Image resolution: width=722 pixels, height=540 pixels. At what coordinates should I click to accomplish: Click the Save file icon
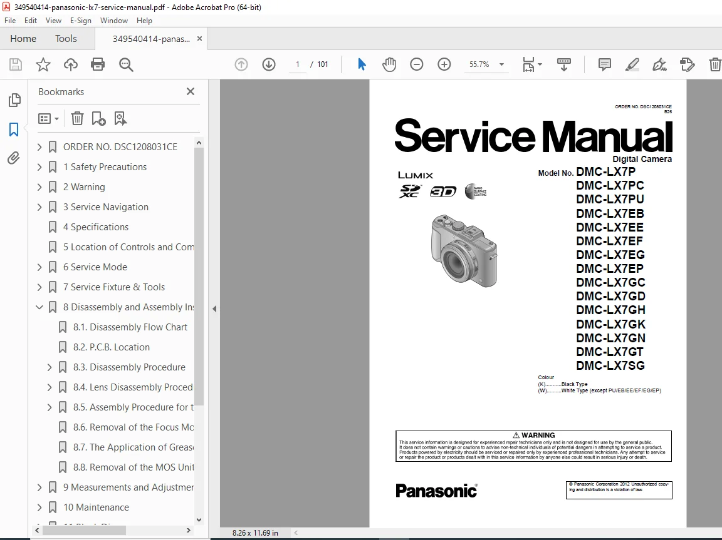coord(16,65)
